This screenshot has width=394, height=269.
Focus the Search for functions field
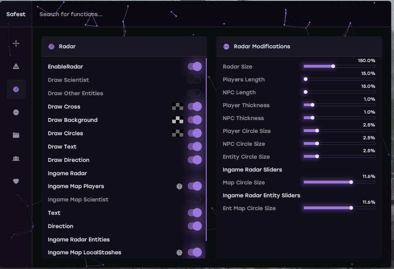(x=138, y=14)
